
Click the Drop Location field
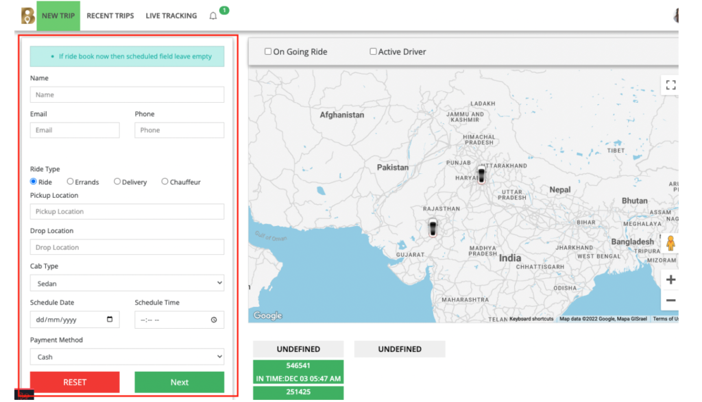127,247
